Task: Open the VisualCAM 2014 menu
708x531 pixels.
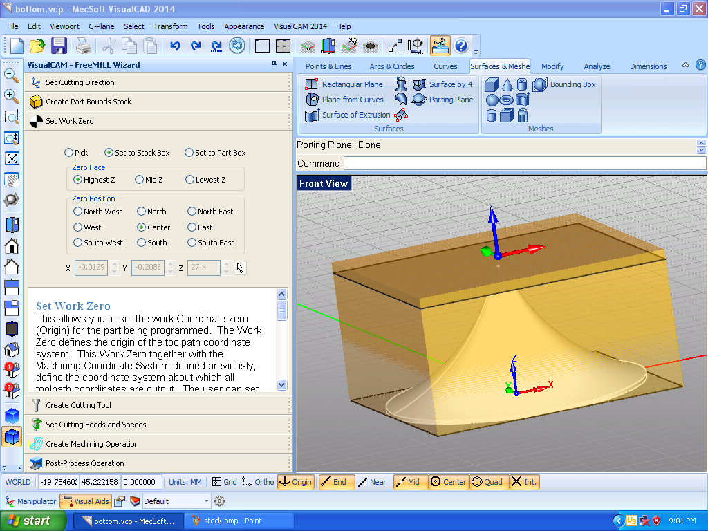Action: click(300, 26)
